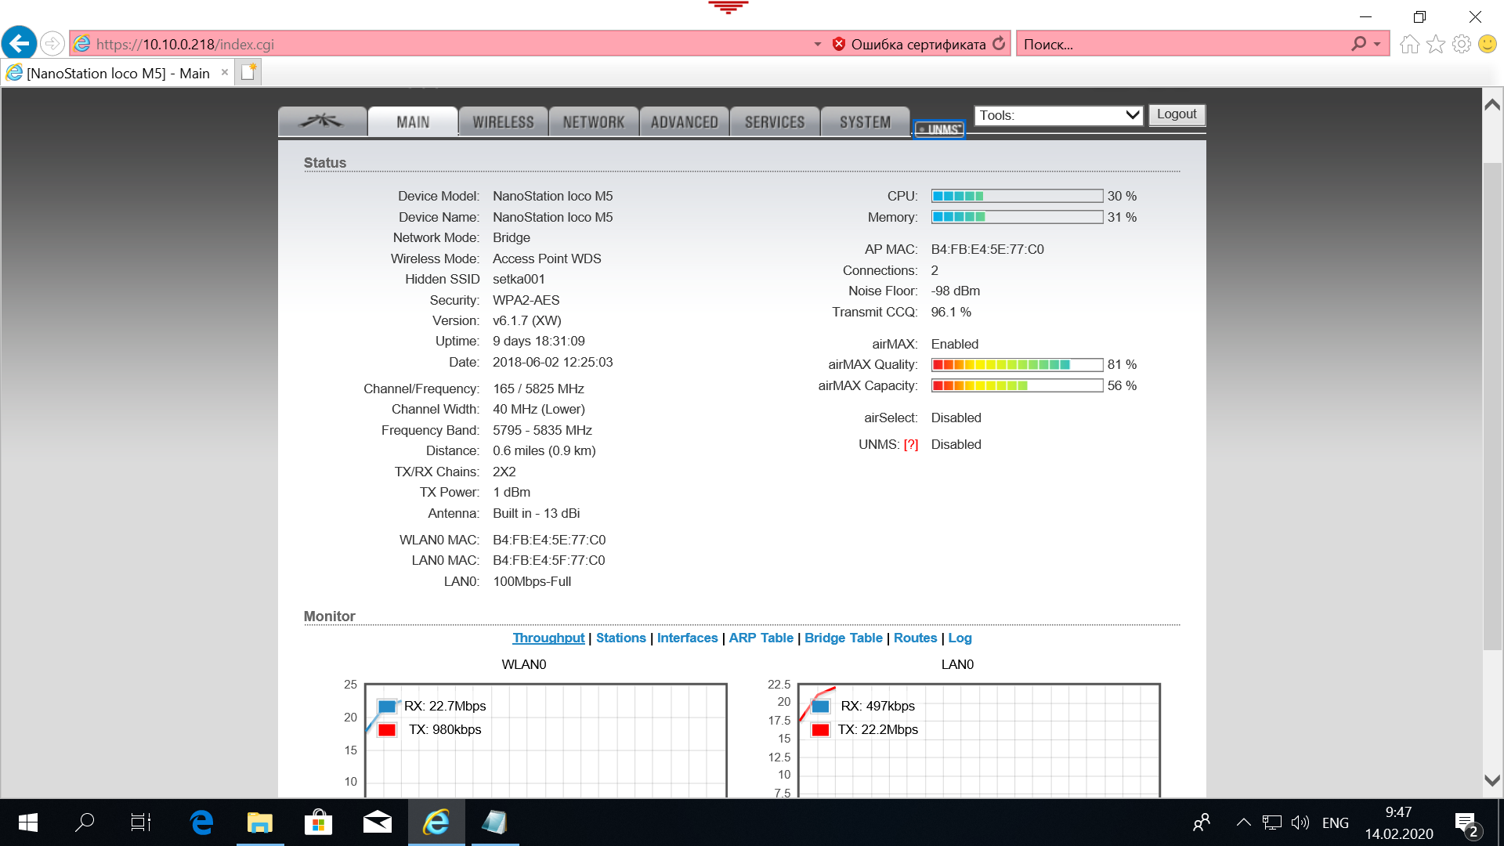The width and height of the screenshot is (1504, 846).
Task: Click the smiley feedback icon
Action: [x=1487, y=44]
